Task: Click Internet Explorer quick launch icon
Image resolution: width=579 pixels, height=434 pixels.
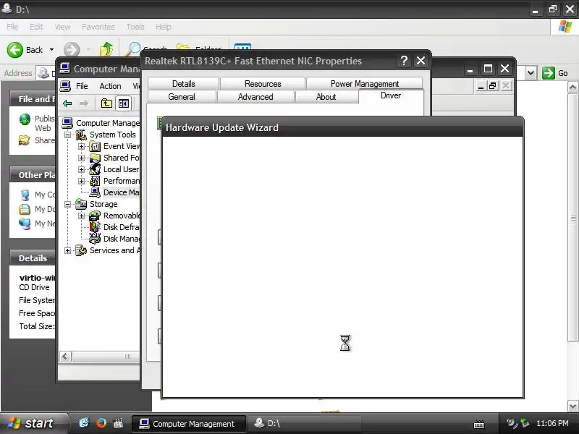Action: coord(84,422)
